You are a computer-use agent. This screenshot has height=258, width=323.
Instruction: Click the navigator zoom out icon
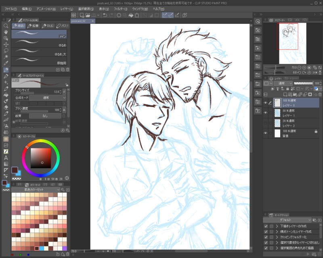pyautogui.click(x=299, y=67)
